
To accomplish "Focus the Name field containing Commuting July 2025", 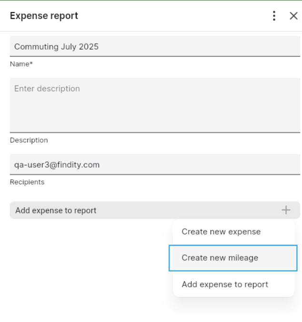I will 155,46.
